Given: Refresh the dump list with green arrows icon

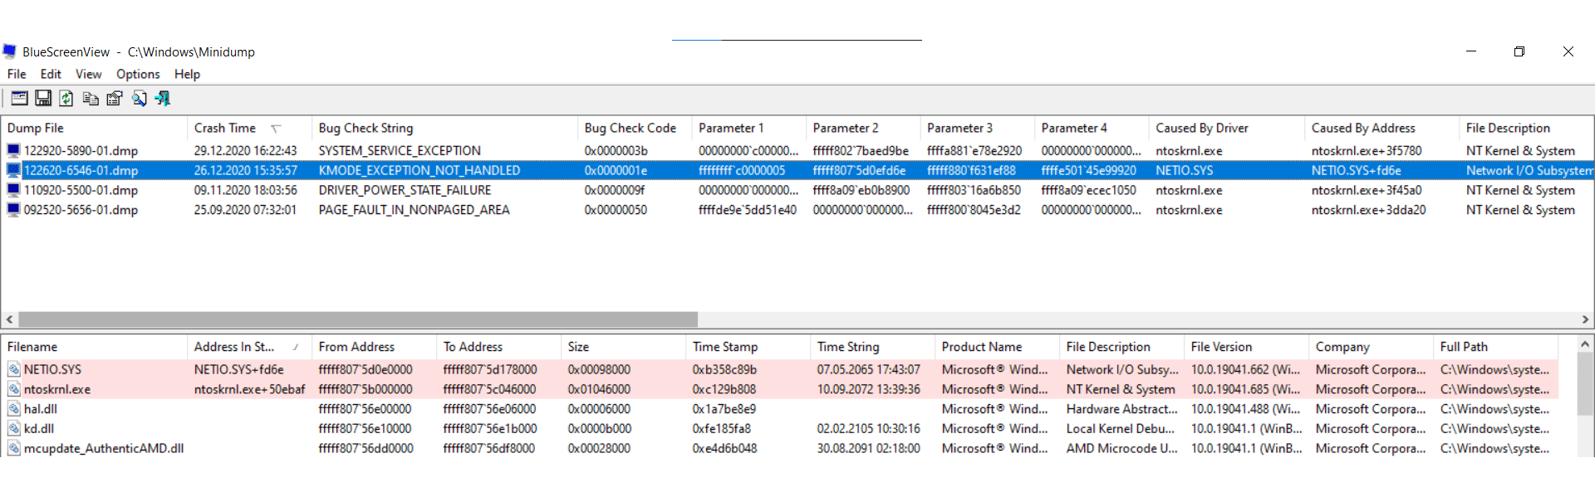Looking at the screenshot, I should (66, 99).
